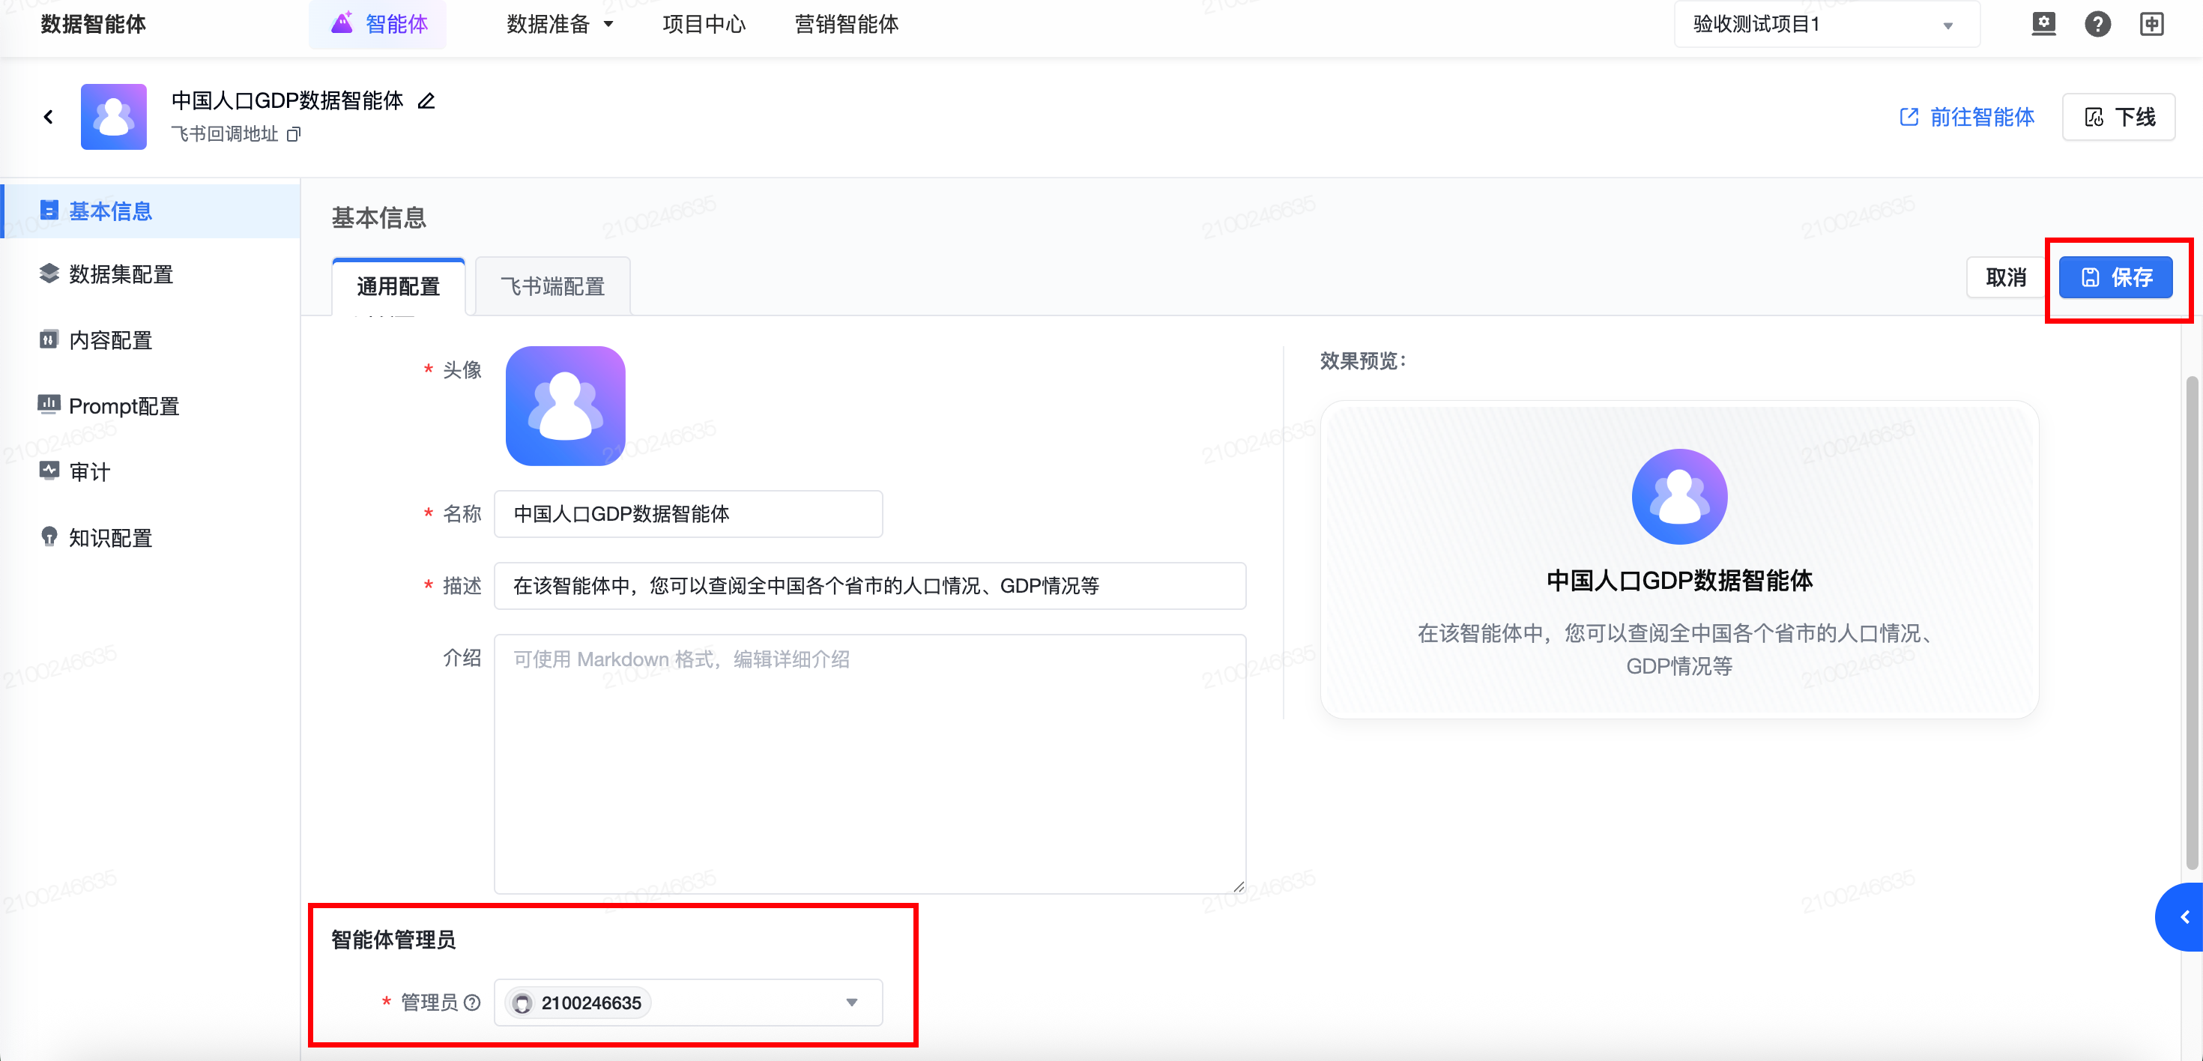Click the pencil icon to edit agent name

point(426,102)
